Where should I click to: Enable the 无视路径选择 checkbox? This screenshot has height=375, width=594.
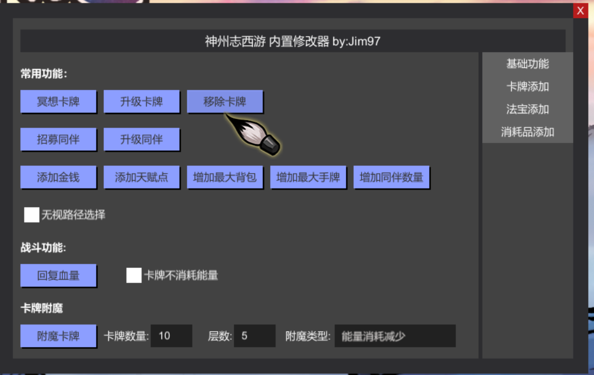[x=32, y=215]
